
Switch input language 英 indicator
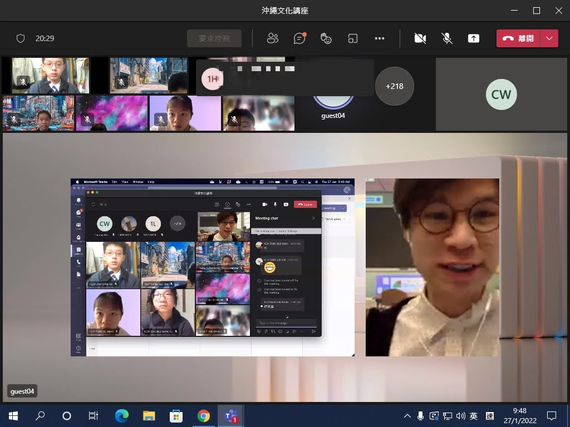coord(473,416)
